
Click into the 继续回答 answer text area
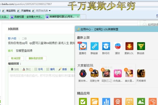tap(42, 88)
